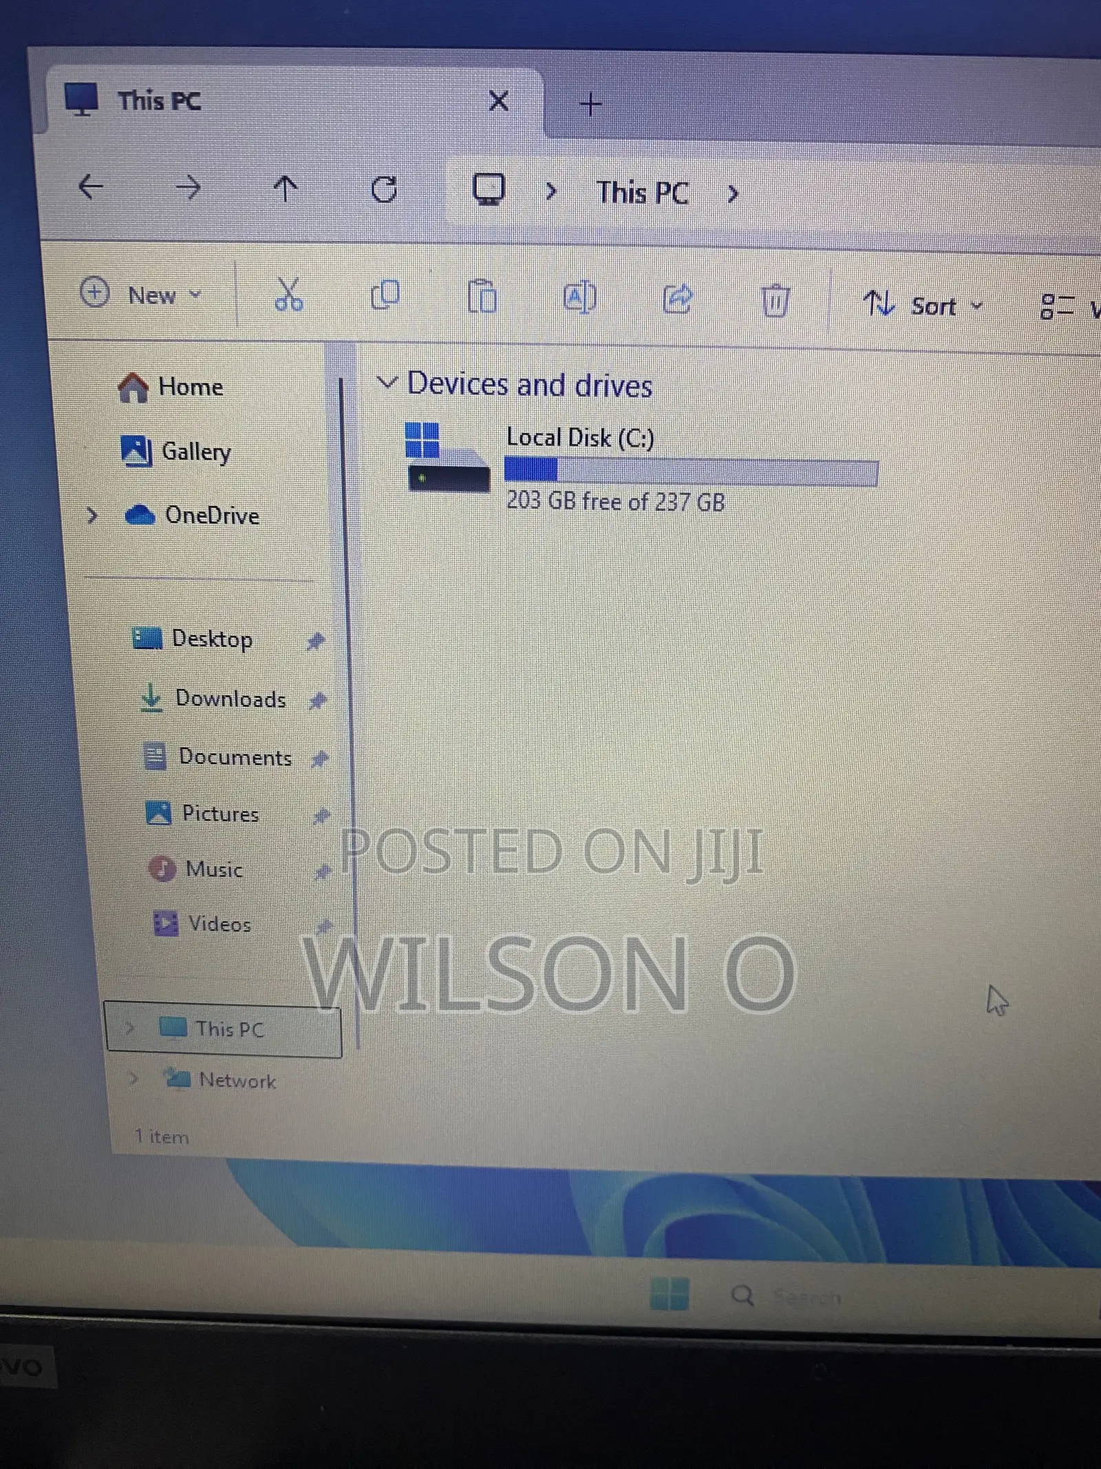Select Network in the sidebar
1101x1469 pixels.
coord(220,1079)
